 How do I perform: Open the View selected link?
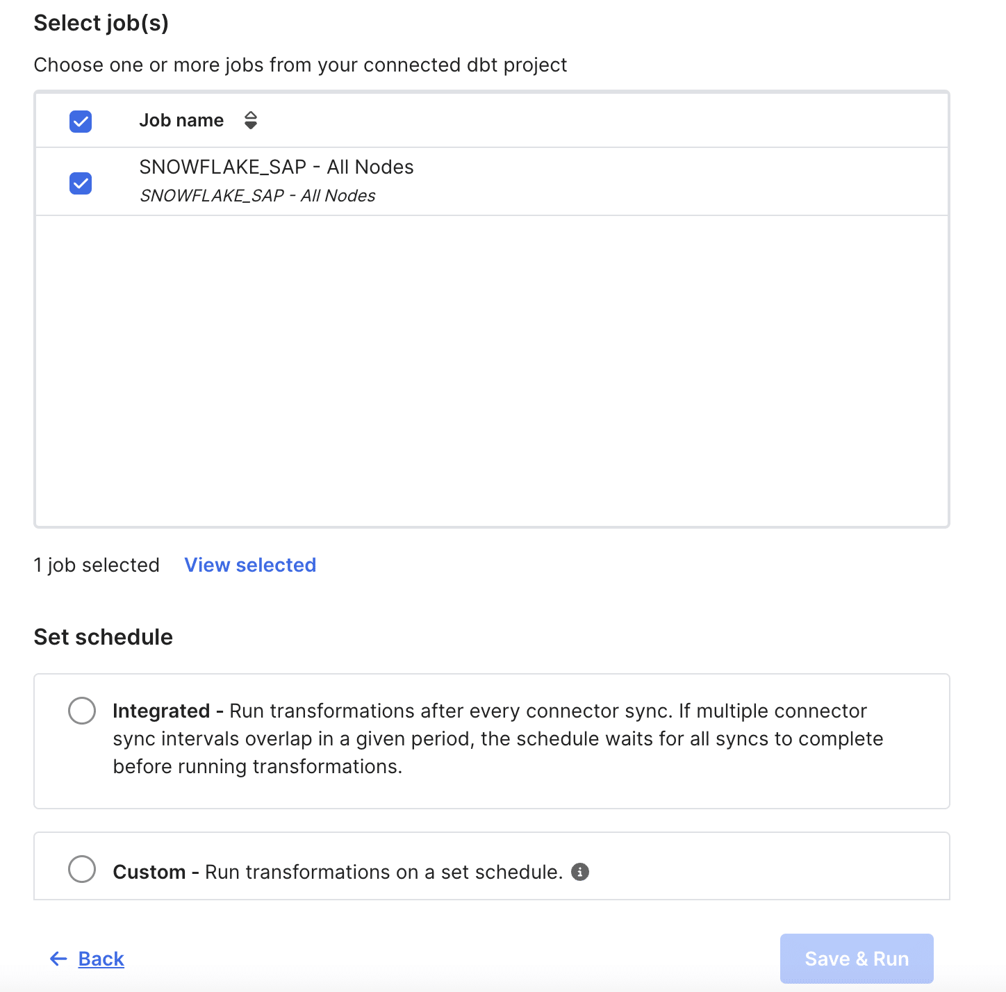coord(250,565)
